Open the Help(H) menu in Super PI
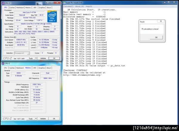 tap(89, 7)
